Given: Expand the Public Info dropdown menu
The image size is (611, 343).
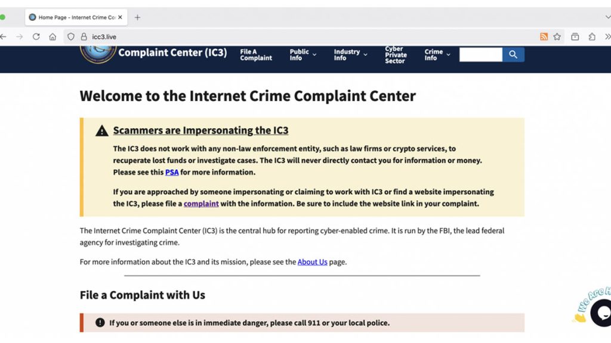Looking at the screenshot, I should tap(303, 55).
